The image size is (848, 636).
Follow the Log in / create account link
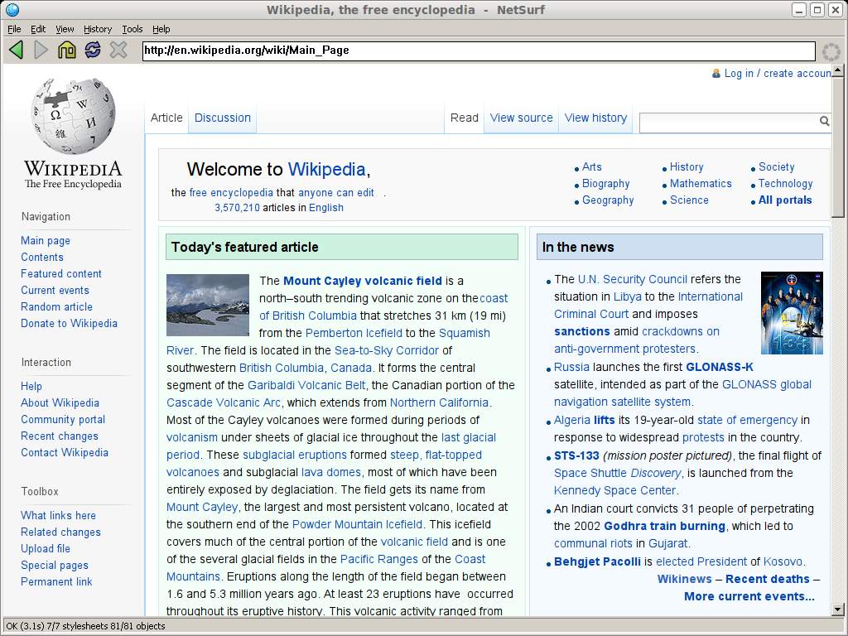(777, 74)
